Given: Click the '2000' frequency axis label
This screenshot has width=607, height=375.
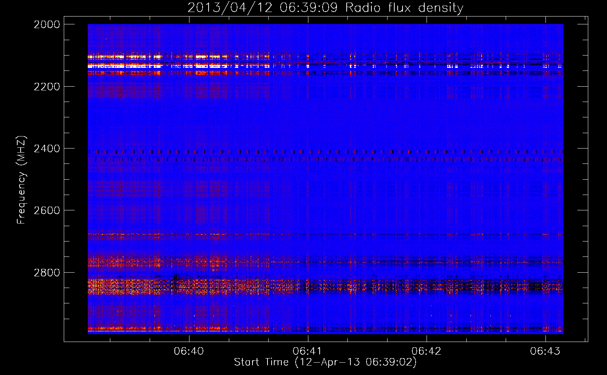Looking at the screenshot, I should 47,24.
